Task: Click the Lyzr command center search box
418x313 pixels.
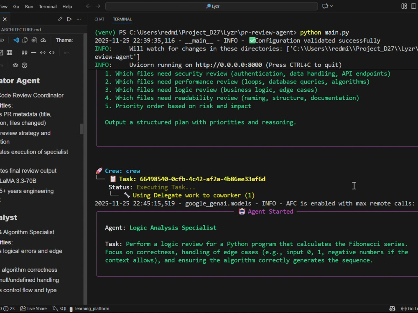Action: pos(212,6)
